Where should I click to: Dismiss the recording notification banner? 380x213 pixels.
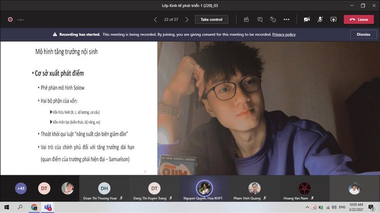point(363,34)
